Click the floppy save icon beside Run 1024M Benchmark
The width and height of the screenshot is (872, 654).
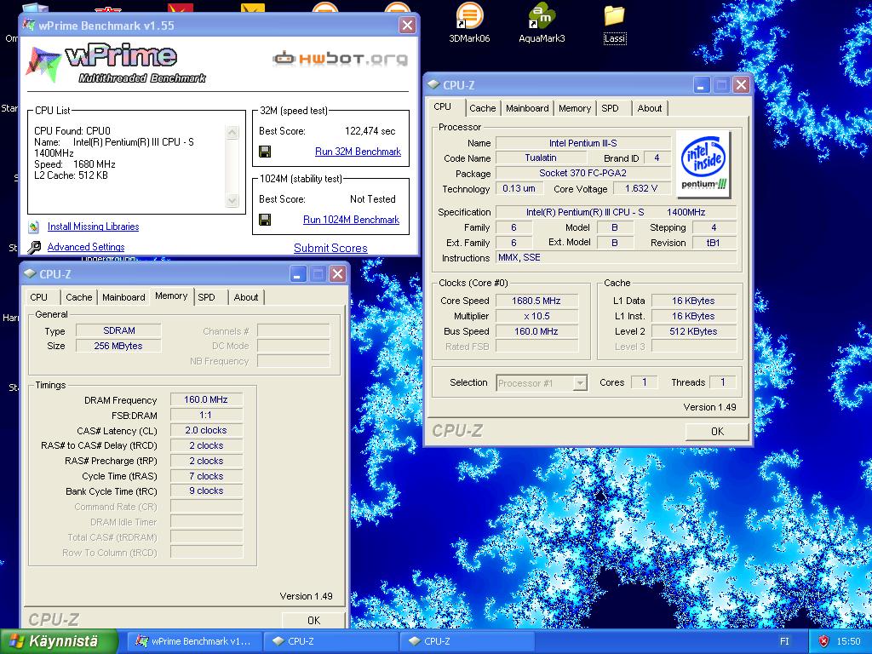pyautogui.click(x=266, y=220)
